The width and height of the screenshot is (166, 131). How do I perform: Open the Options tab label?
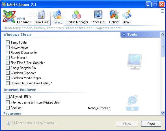pos(114,22)
